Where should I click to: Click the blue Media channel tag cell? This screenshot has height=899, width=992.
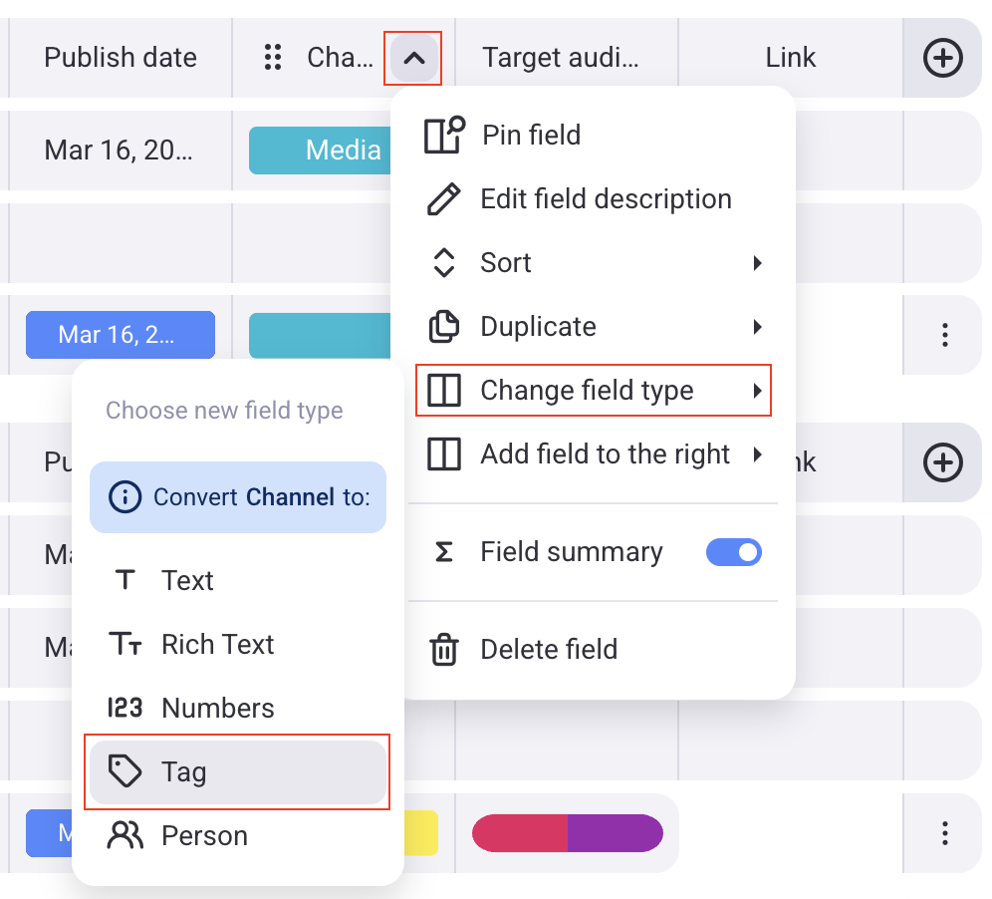(x=319, y=150)
